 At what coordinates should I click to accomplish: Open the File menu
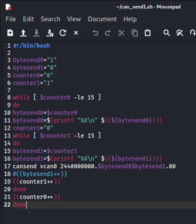11,19
